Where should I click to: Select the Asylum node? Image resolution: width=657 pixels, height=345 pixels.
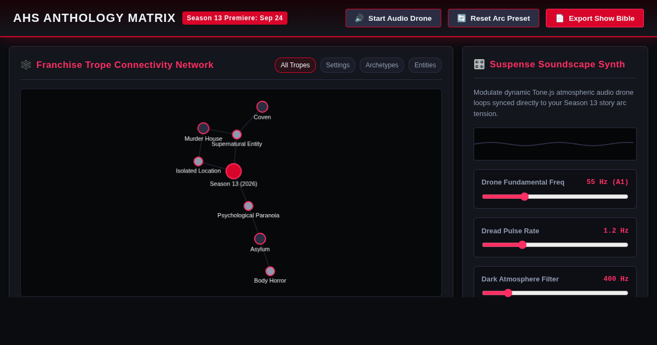(260, 239)
